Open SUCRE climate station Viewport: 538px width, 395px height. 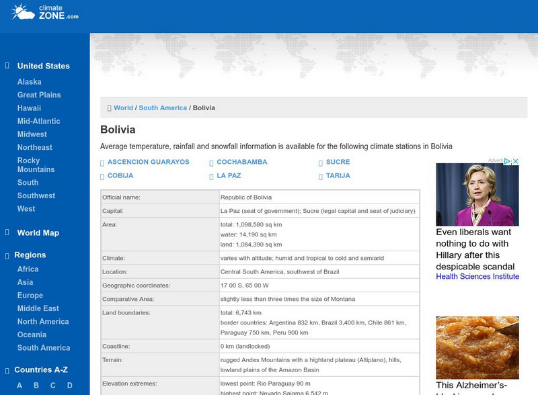pyautogui.click(x=338, y=162)
